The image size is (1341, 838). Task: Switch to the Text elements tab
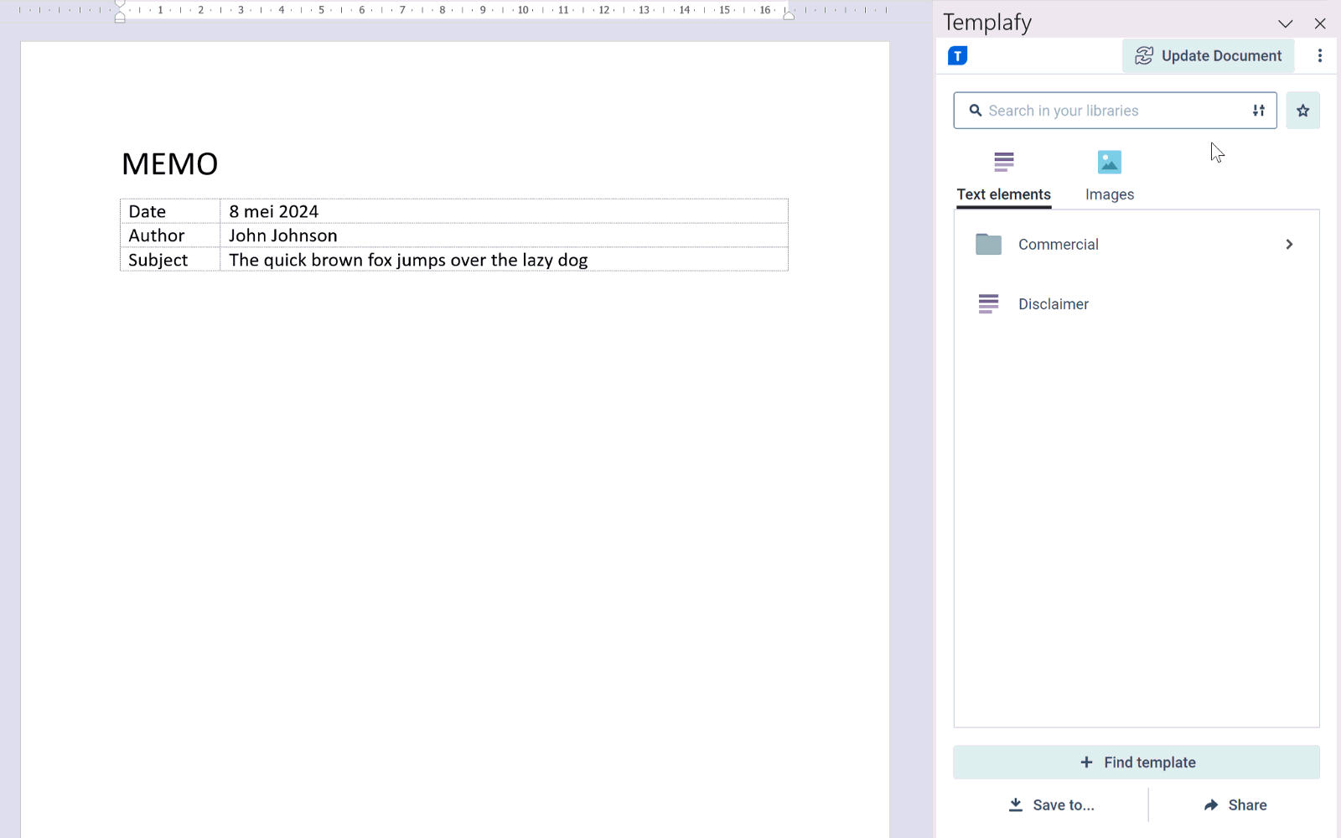click(1003, 194)
